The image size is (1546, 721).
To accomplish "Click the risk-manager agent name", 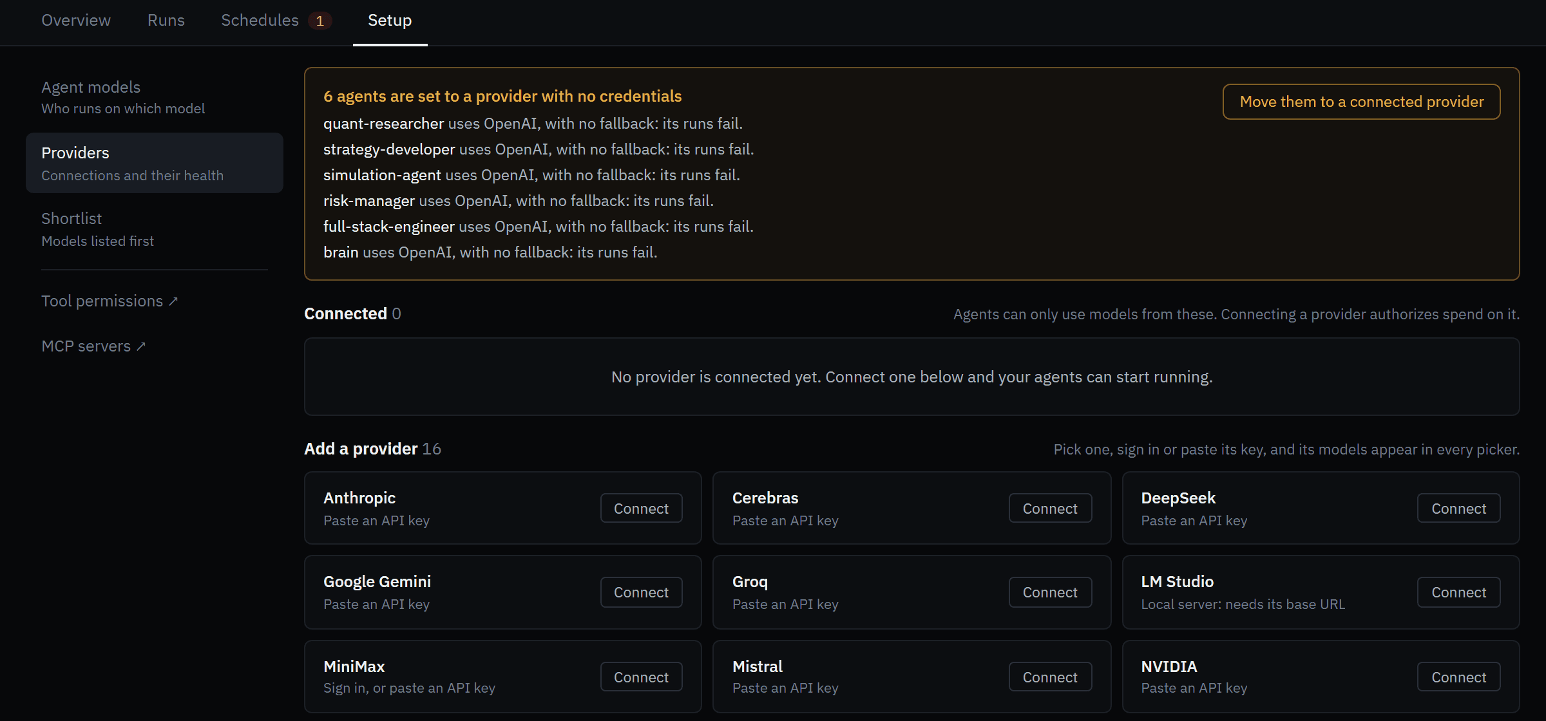I will [x=369, y=201].
